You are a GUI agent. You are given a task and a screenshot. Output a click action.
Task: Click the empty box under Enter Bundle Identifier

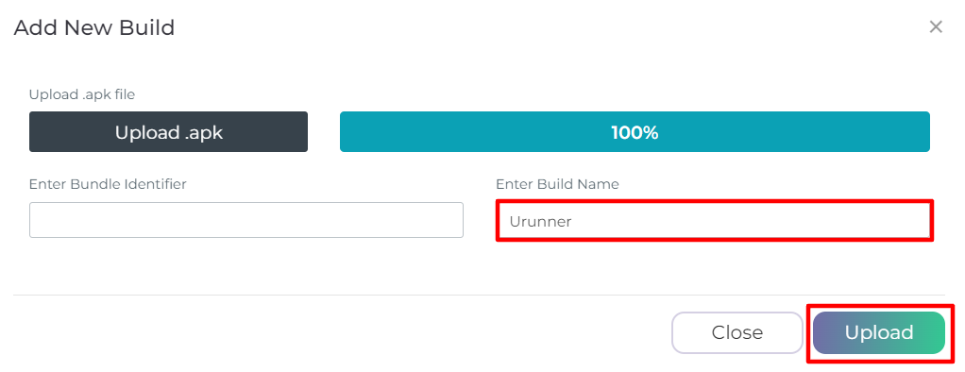(x=246, y=220)
